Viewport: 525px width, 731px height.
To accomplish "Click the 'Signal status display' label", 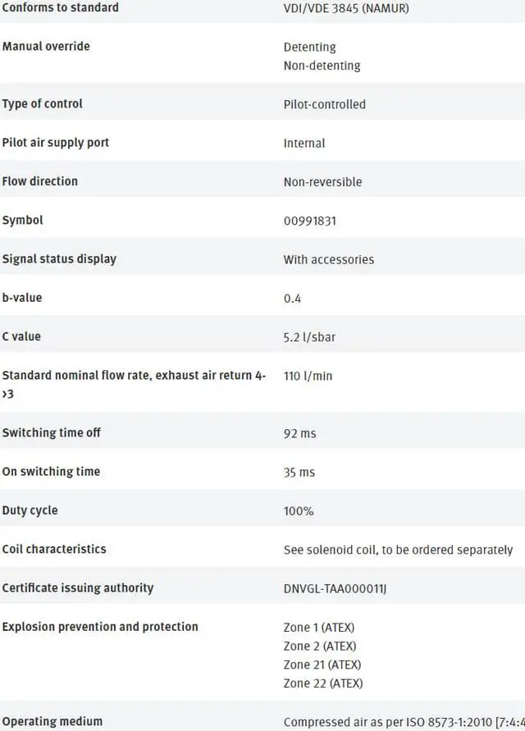I will [59, 259].
